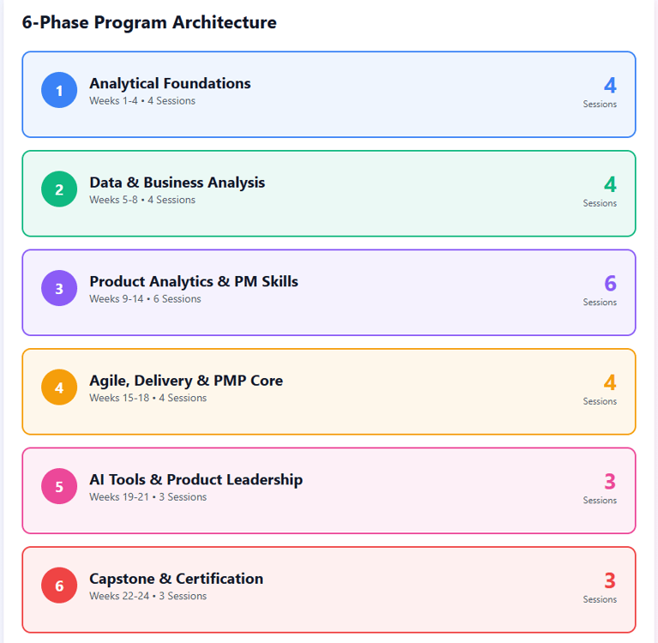658x643 pixels.
Task: Click the red number 6 circle icon
Action: click(x=59, y=586)
